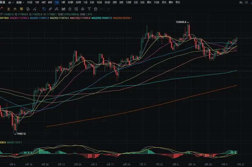Show the 月K monthly candles
Screen dimensions: 252x167
point(164,2)
